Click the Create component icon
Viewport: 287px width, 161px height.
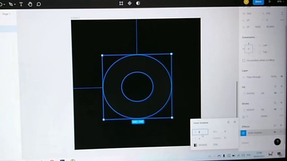point(130,3)
